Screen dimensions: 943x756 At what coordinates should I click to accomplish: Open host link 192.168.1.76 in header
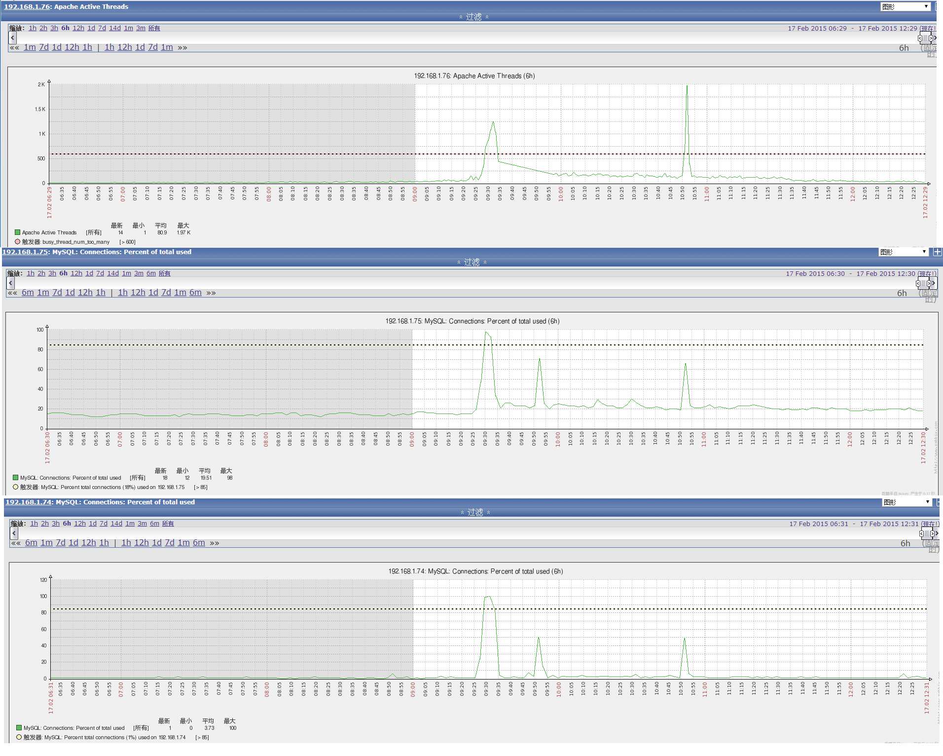[27, 6]
